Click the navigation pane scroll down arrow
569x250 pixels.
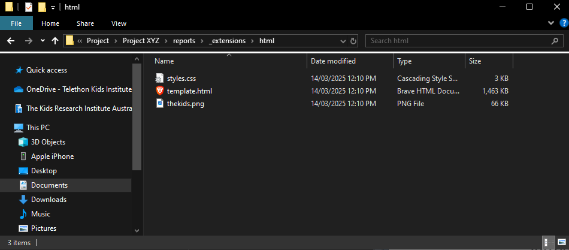137,230
